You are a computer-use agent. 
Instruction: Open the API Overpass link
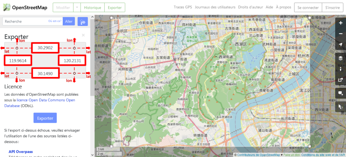pos(21,151)
